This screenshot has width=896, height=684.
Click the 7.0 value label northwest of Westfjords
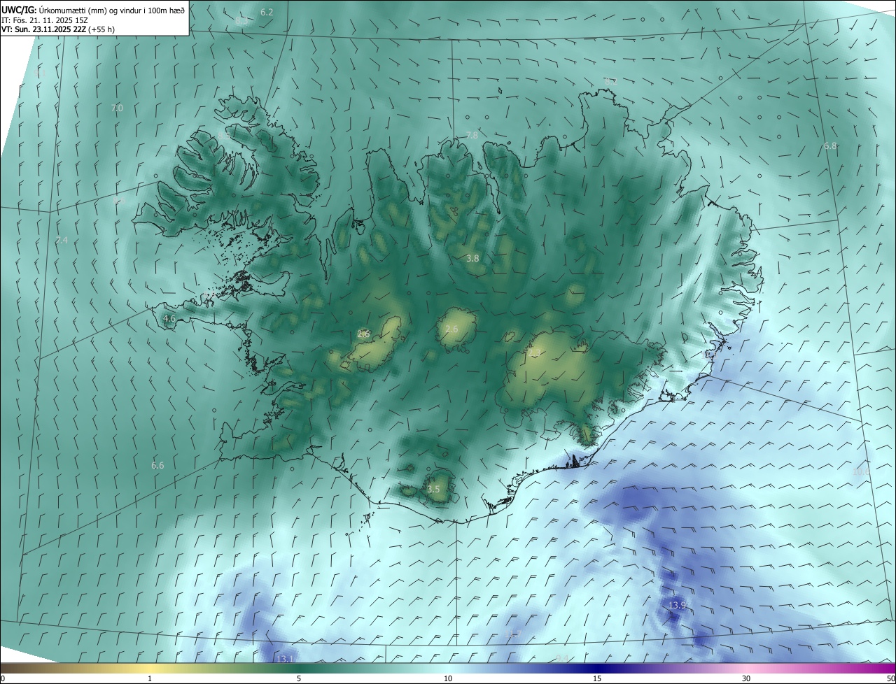coord(117,108)
